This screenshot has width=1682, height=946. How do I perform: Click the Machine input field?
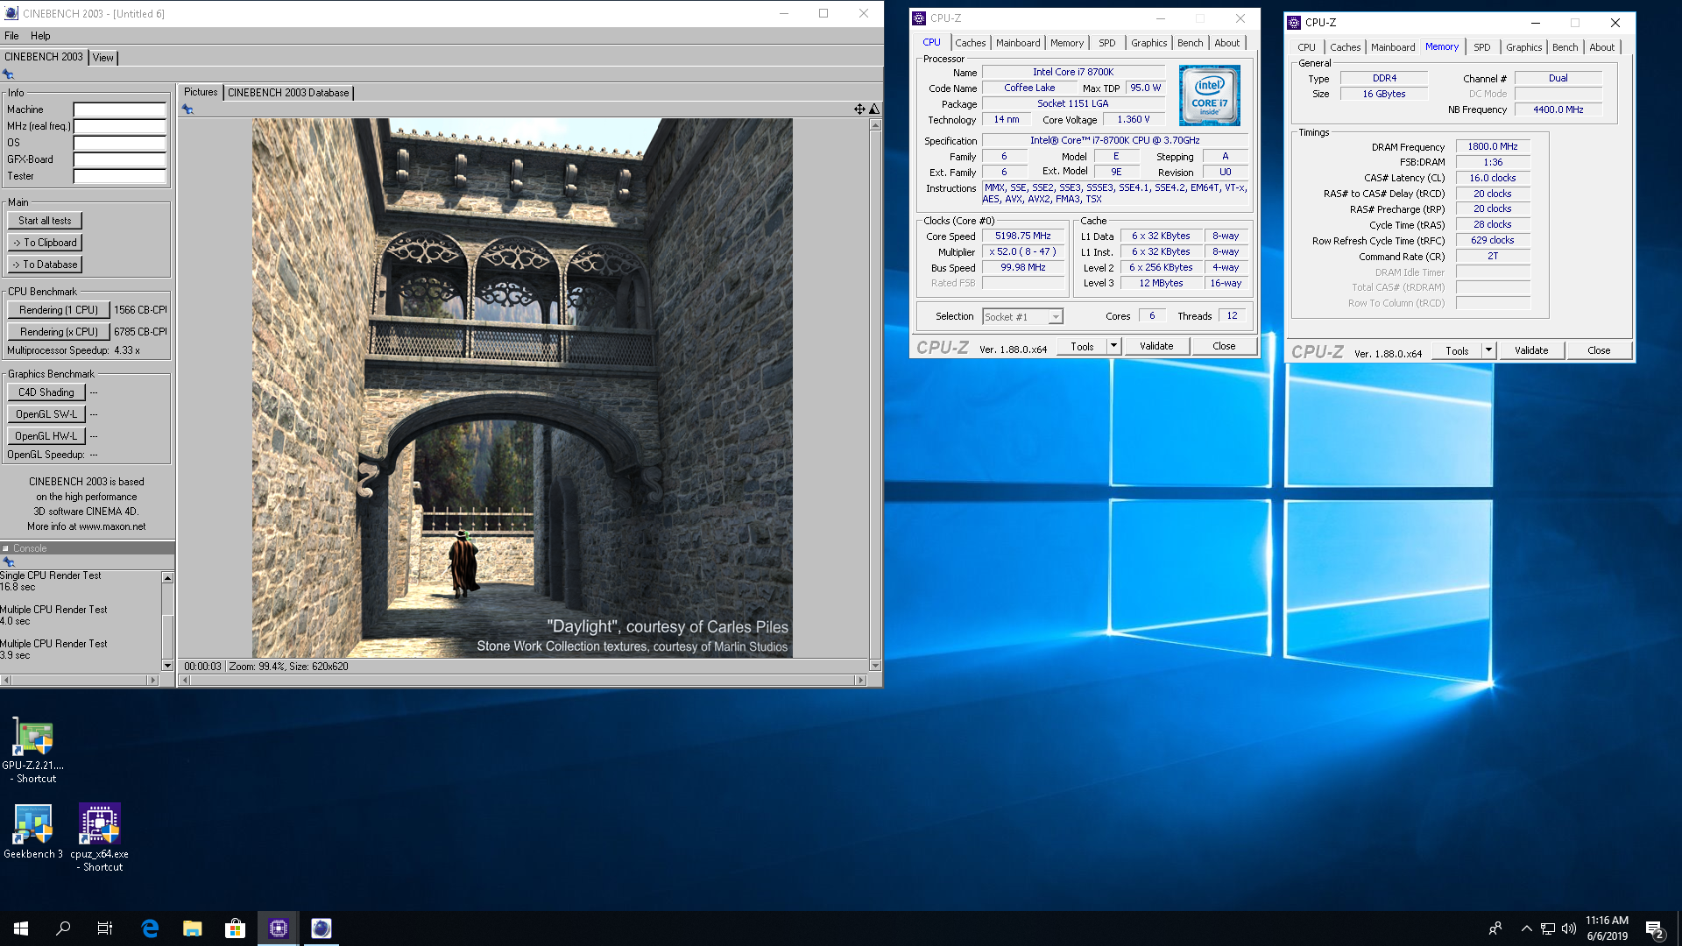(119, 109)
